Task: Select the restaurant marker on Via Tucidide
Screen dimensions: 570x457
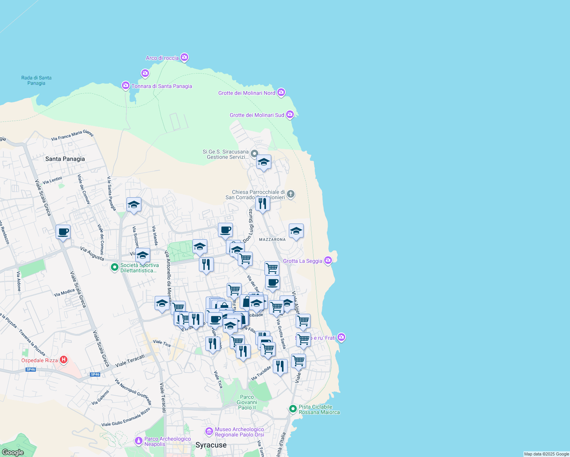Action: pos(280,366)
